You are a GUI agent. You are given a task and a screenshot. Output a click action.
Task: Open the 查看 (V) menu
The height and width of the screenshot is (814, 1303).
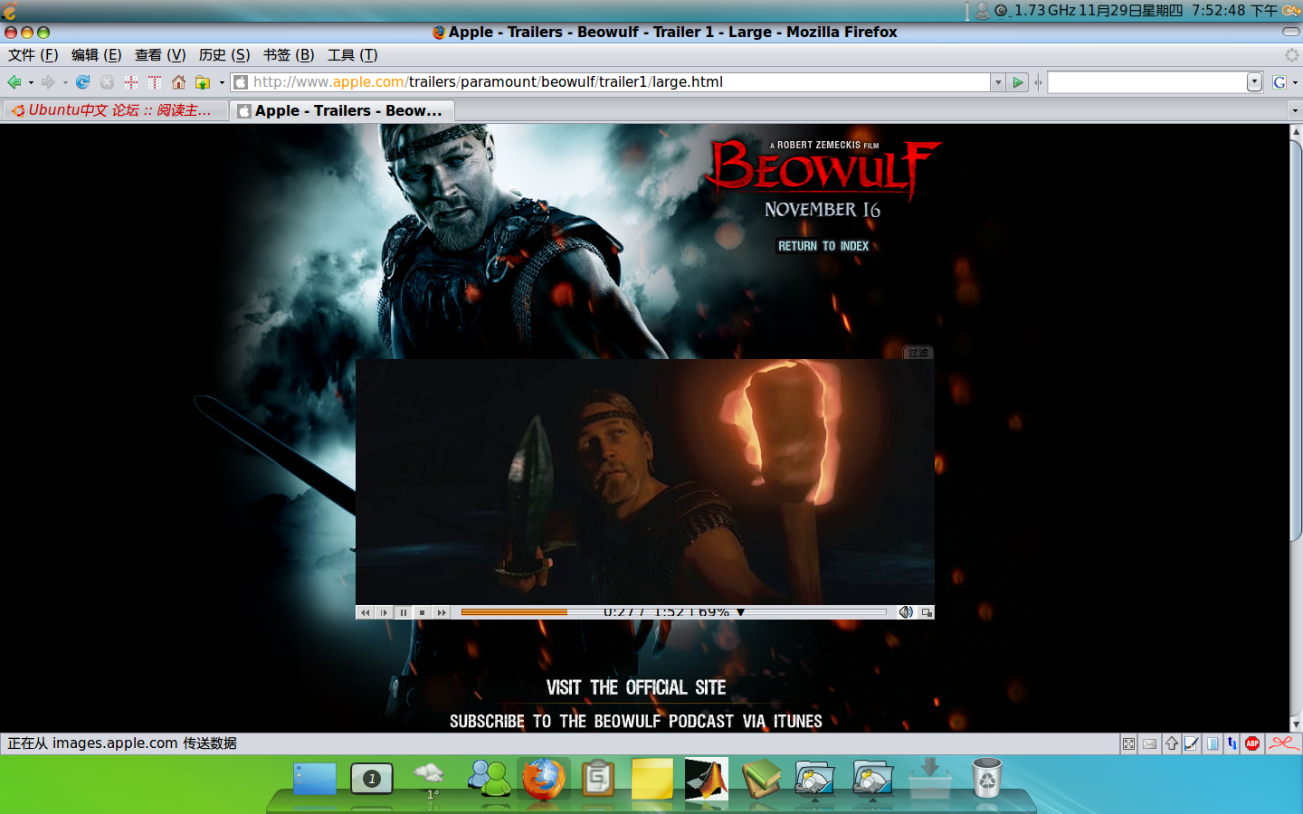[160, 55]
